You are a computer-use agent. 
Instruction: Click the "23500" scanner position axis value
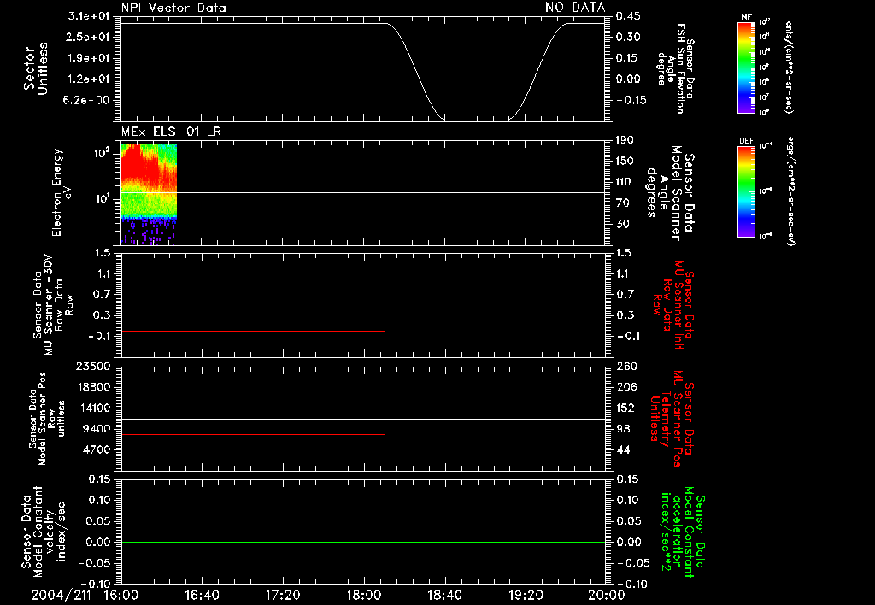(x=92, y=366)
